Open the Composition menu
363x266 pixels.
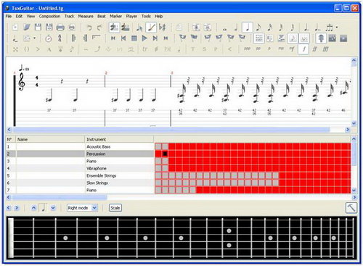(49, 16)
